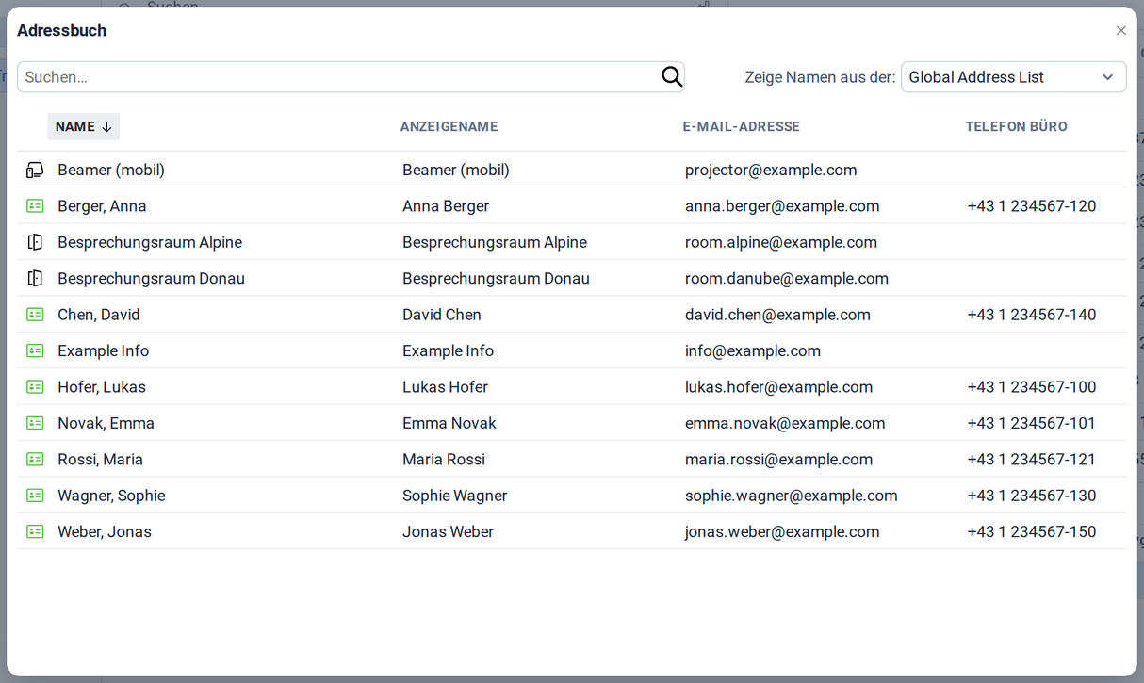This screenshot has height=683, width=1144.
Task: Select the name Novak, Emma
Action: 106,423
